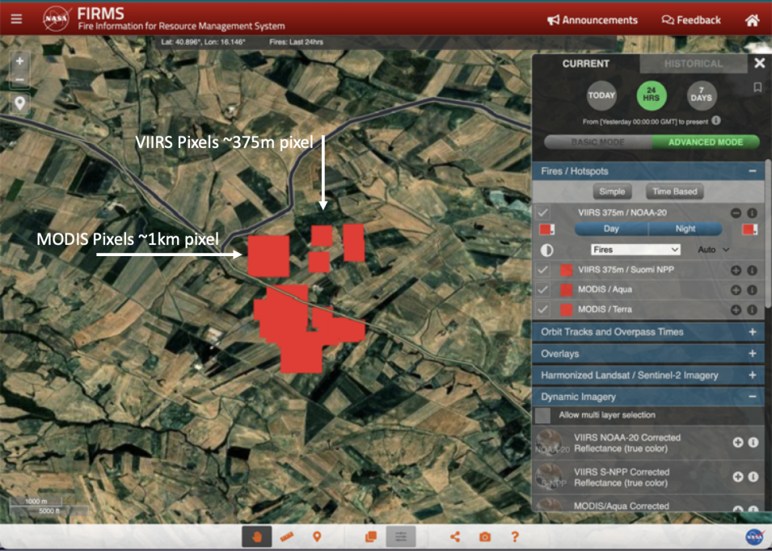Open info for VIIRS 375m / NOAA-20
The width and height of the screenshot is (772, 551).
click(x=752, y=213)
